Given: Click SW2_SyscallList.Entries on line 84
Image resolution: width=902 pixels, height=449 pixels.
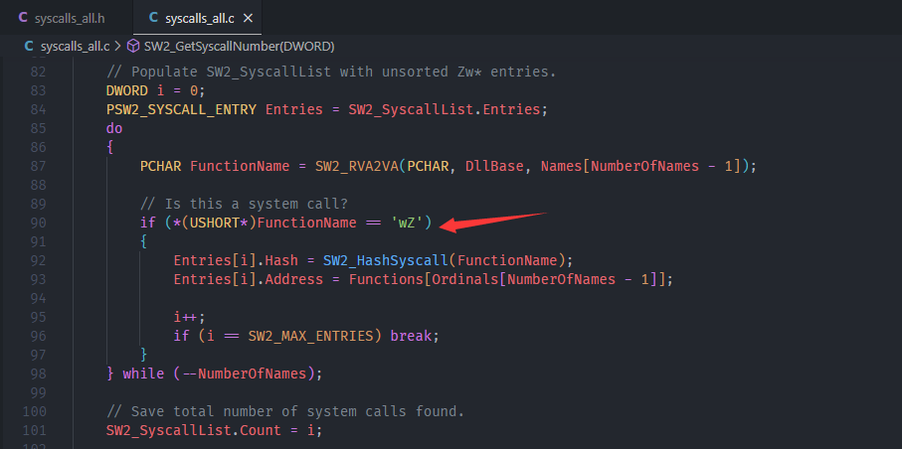Looking at the screenshot, I should point(445,109).
